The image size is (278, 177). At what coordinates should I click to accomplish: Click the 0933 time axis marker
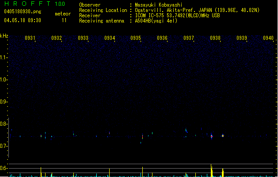83,38
